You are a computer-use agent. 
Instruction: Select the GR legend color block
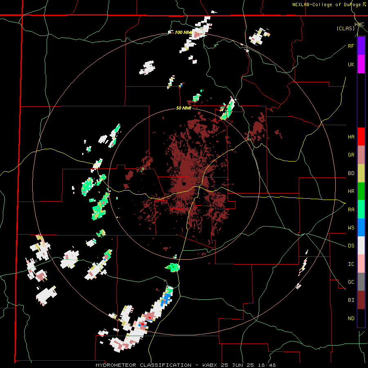coord(361,155)
